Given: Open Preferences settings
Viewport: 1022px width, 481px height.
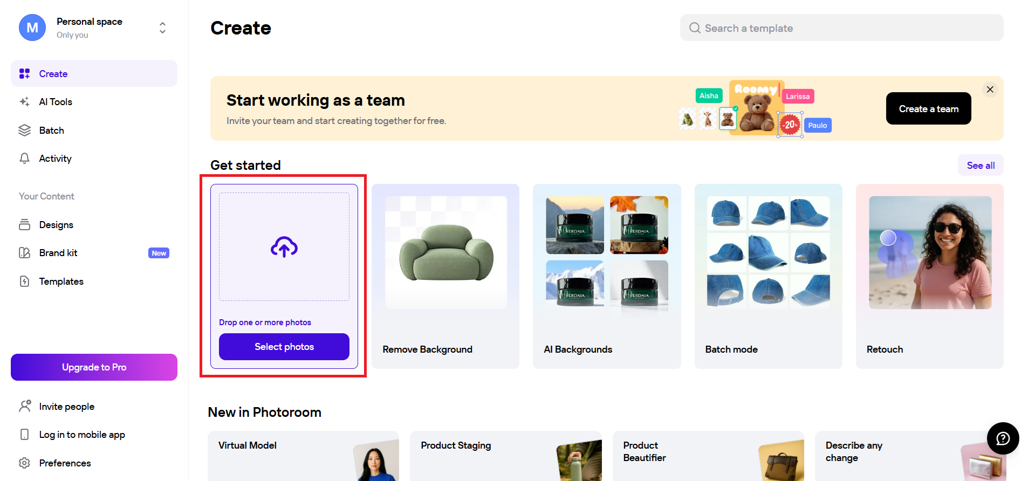Looking at the screenshot, I should [x=94, y=463].
